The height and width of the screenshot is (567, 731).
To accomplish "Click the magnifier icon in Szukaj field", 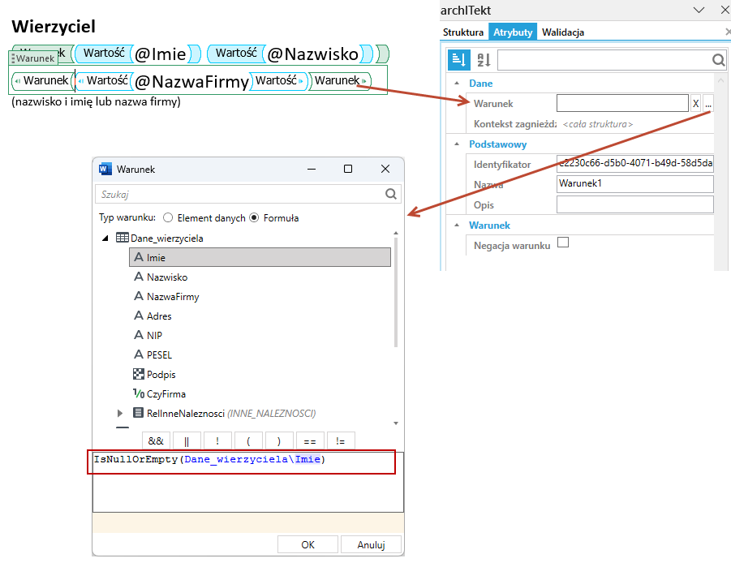I will point(391,194).
